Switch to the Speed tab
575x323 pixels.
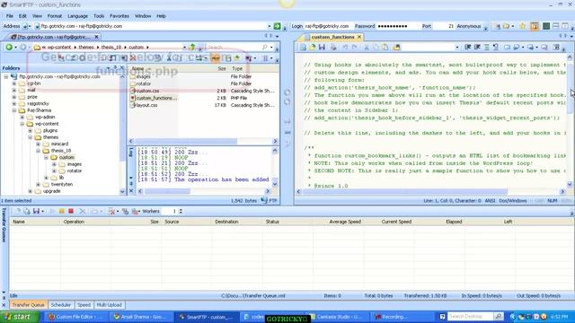coord(84,305)
